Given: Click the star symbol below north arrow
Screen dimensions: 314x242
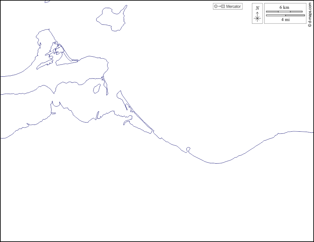Looking at the screenshot, I should pos(257,19).
